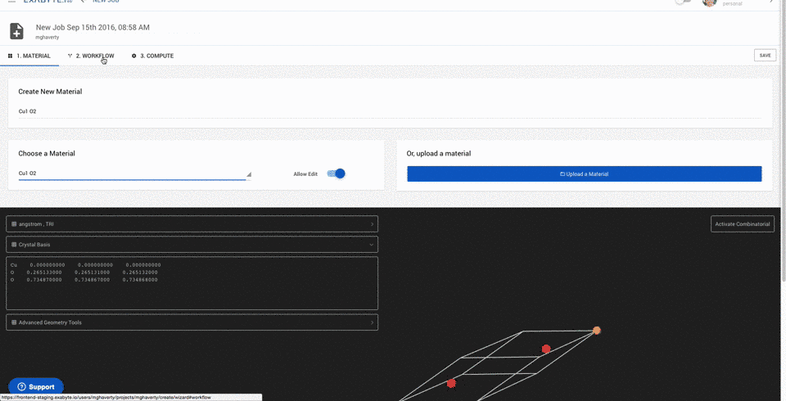Click the back arrow beside New Job
This screenshot has height=401, width=786.
coord(82,2)
